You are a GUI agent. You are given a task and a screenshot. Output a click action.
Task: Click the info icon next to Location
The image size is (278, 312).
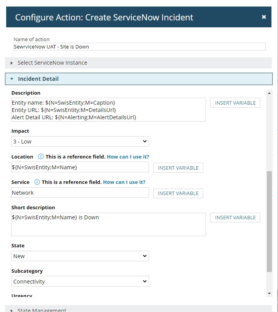click(x=41, y=157)
